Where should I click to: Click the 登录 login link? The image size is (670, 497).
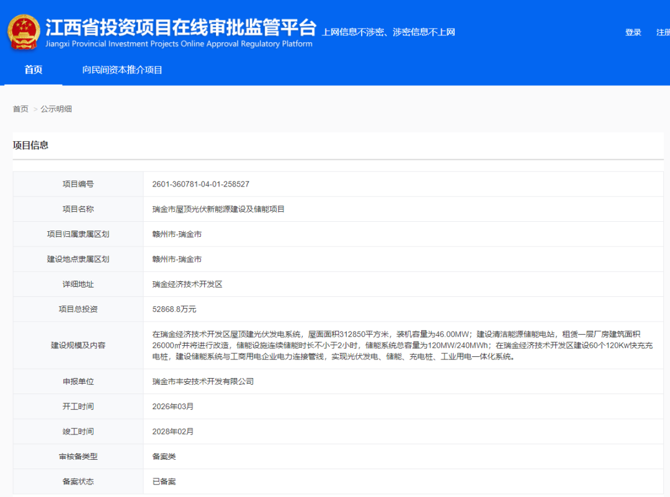633,33
